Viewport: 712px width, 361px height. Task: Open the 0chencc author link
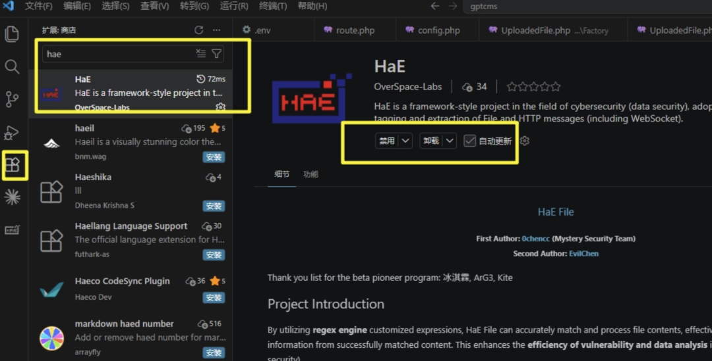click(535, 239)
